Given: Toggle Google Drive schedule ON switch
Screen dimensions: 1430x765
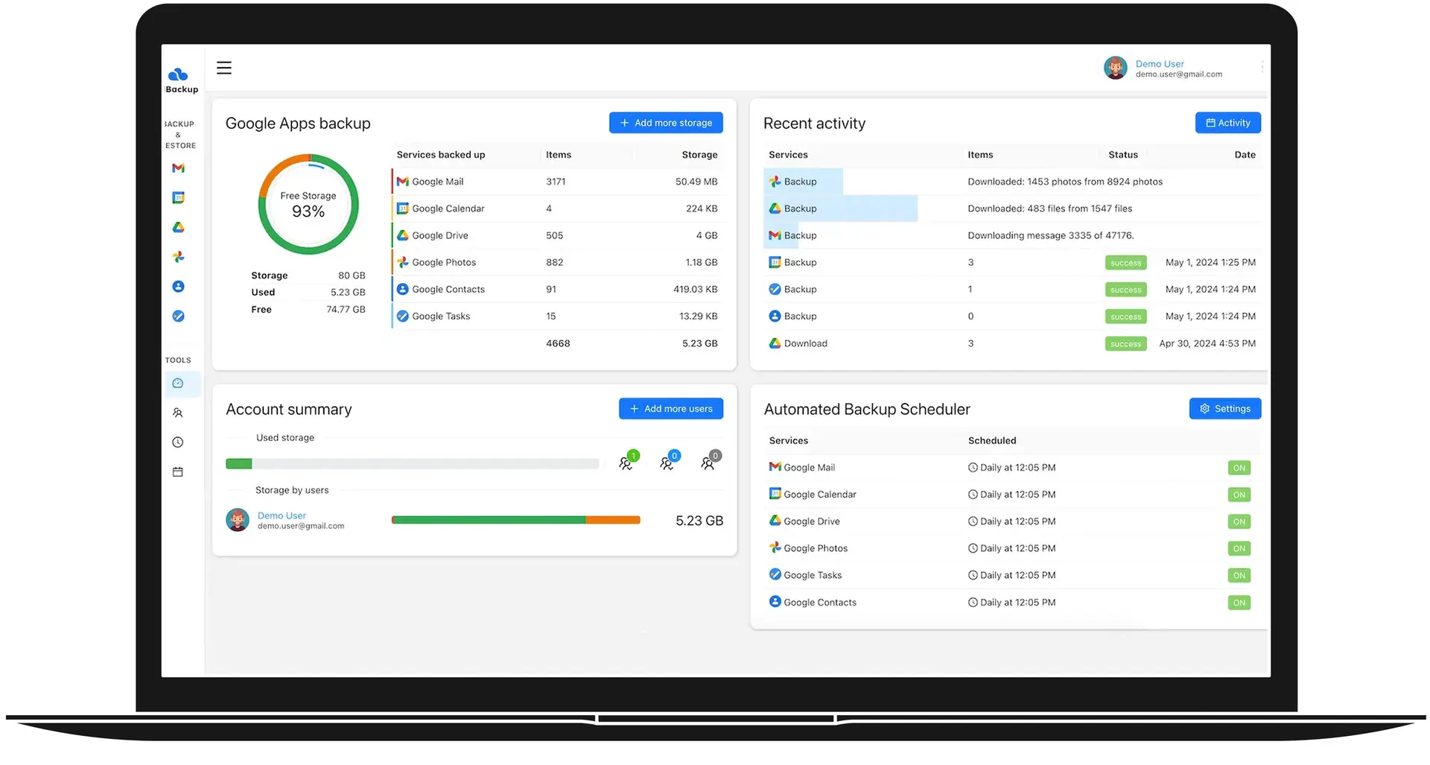Looking at the screenshot, I should [x=1239, y=521].
